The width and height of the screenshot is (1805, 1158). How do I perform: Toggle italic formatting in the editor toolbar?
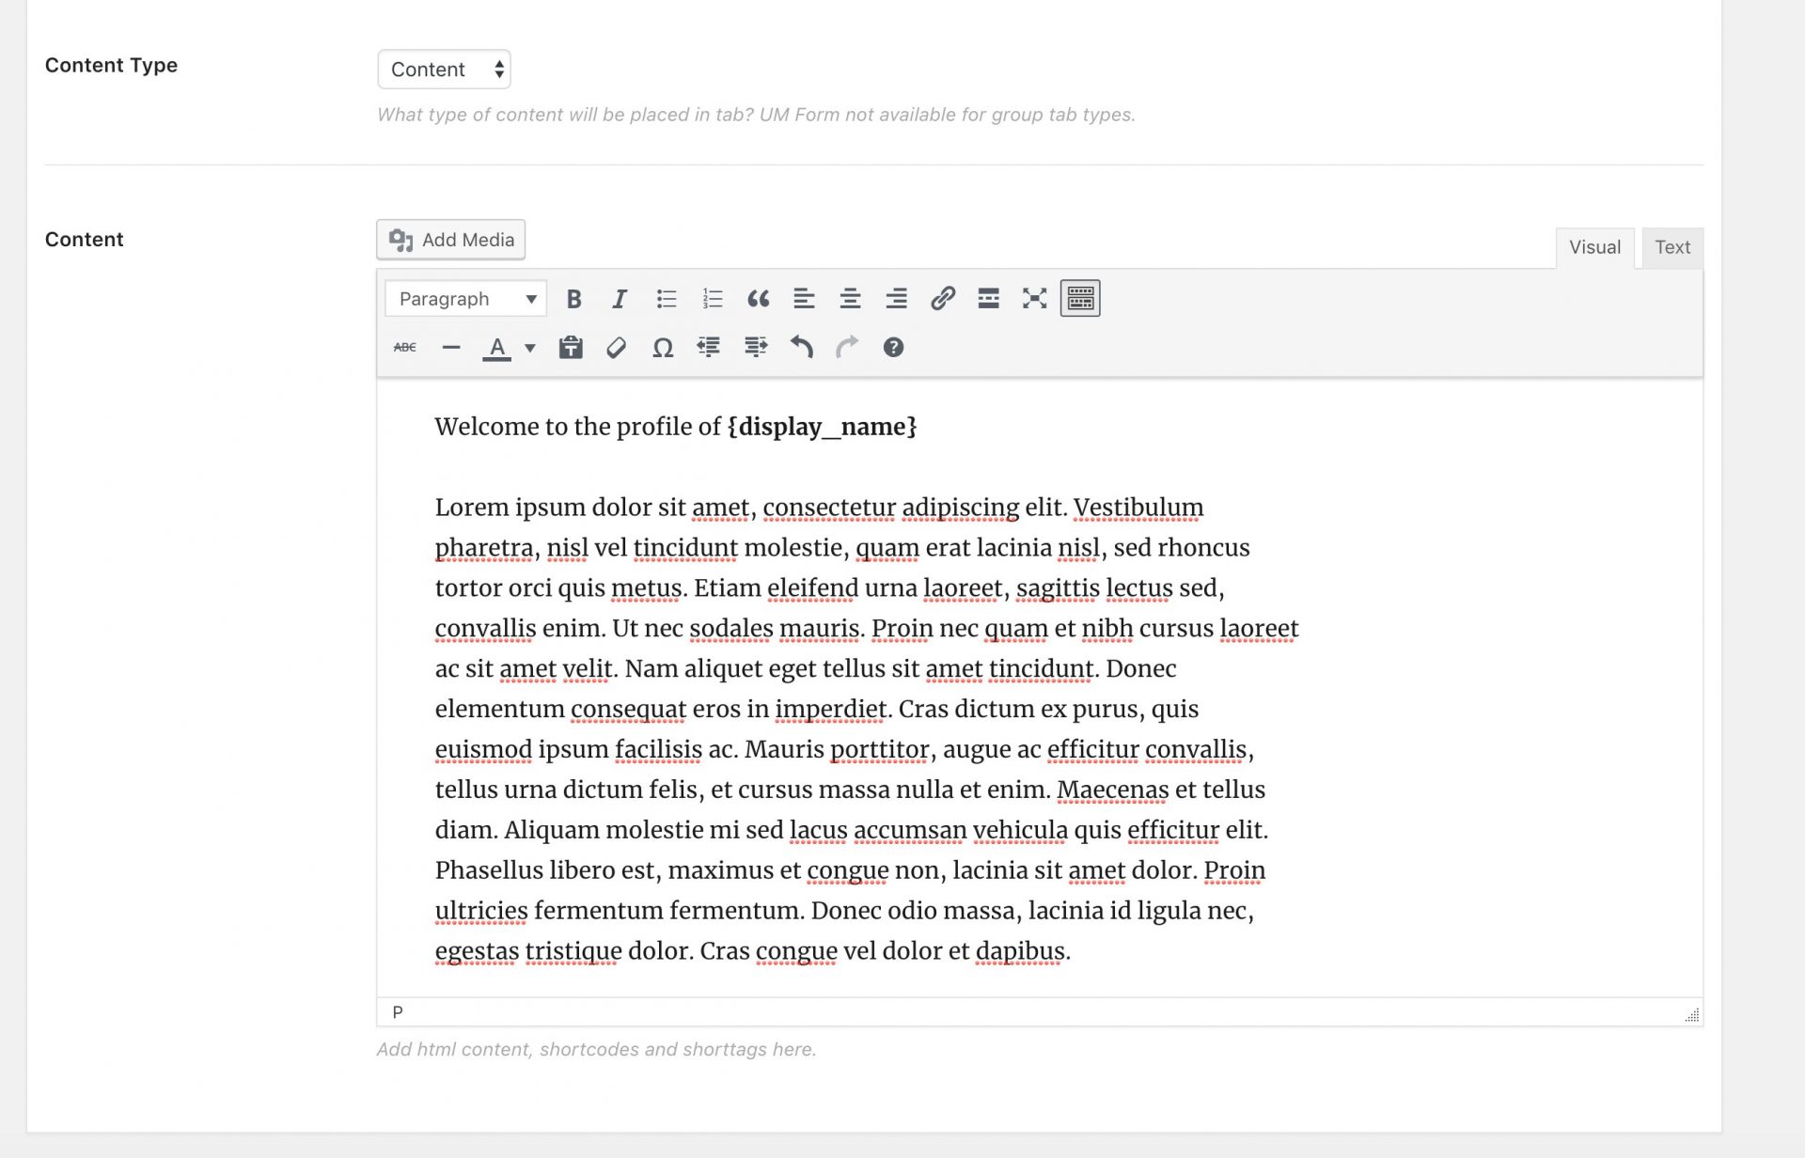click(x=620, y=299)
